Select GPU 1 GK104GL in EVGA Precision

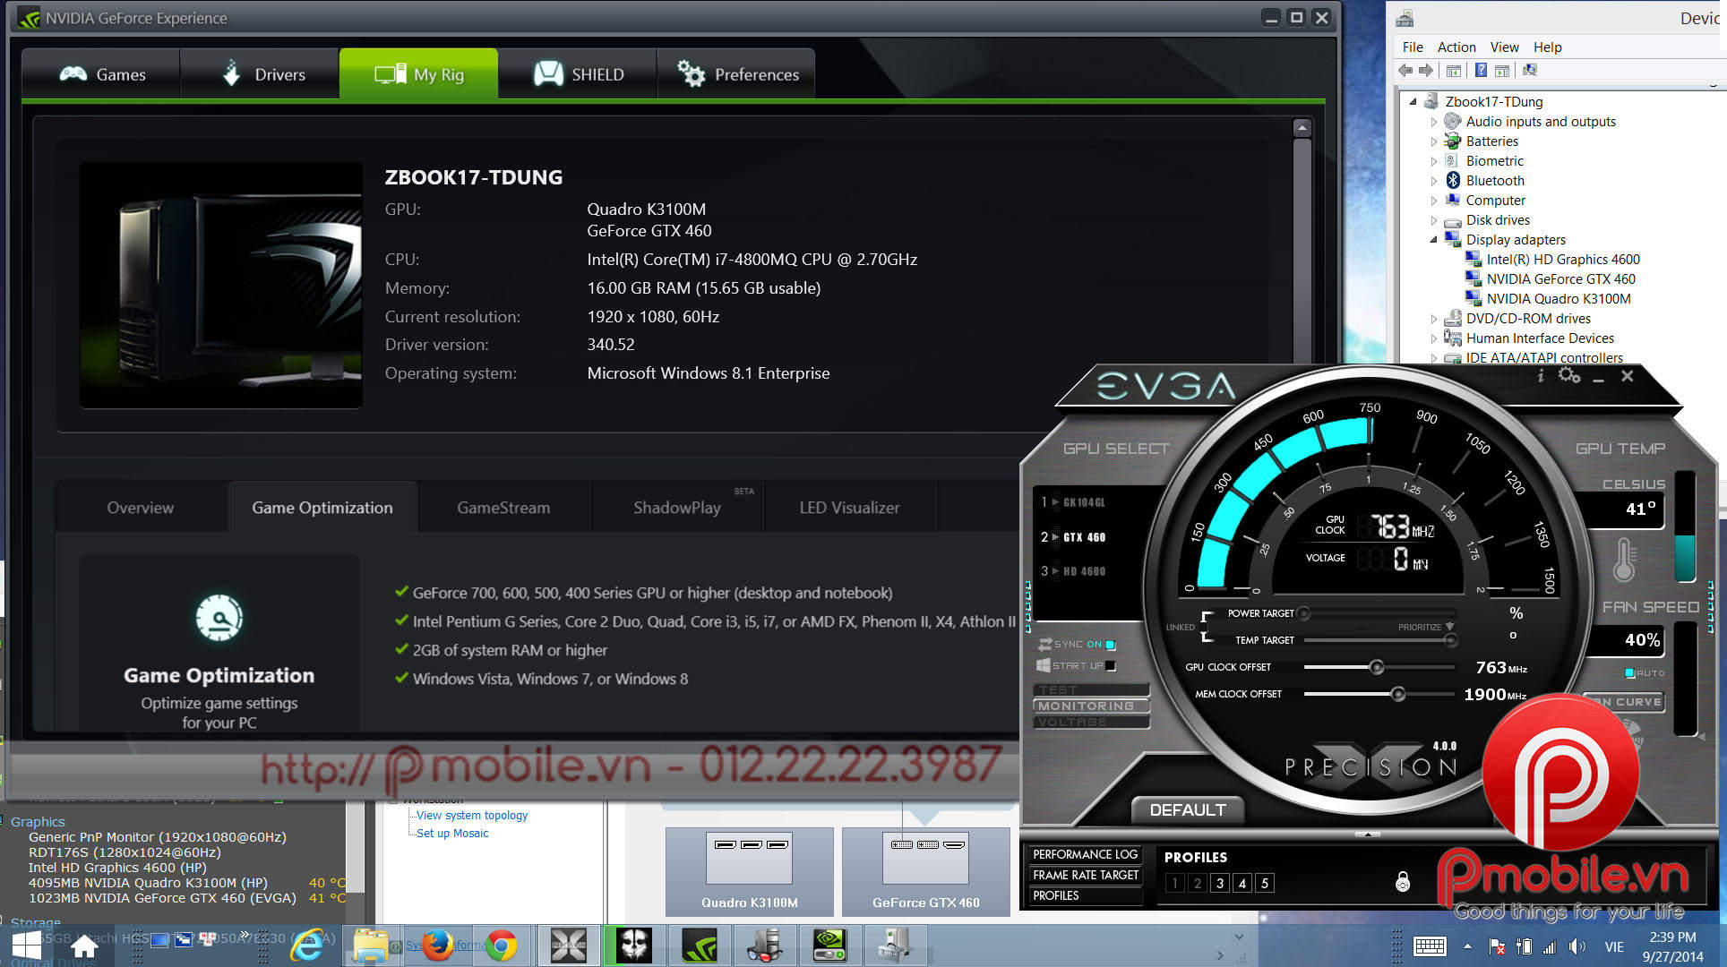1074,502
